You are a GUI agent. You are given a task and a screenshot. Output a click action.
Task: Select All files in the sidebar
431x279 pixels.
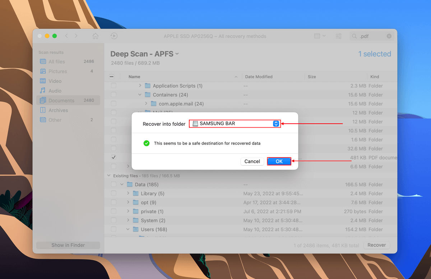pos(68,61)
